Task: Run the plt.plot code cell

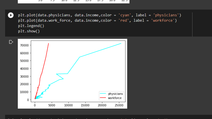Action: coord(11,15)
